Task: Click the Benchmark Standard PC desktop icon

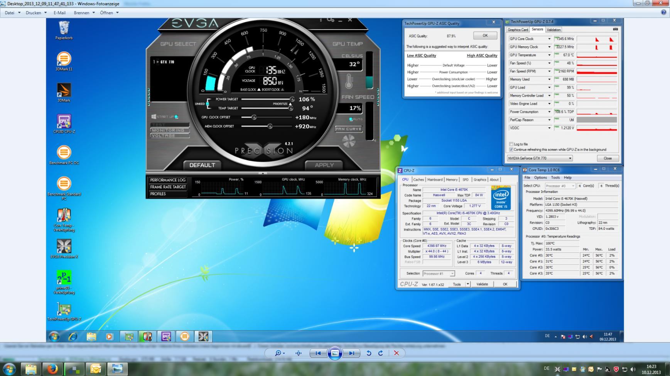Action: pos(64,189)
